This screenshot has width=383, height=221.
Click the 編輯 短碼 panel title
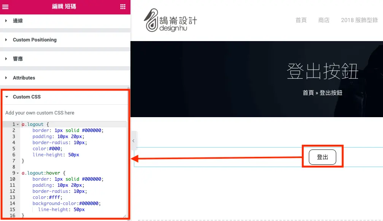[x=64, y=6]
